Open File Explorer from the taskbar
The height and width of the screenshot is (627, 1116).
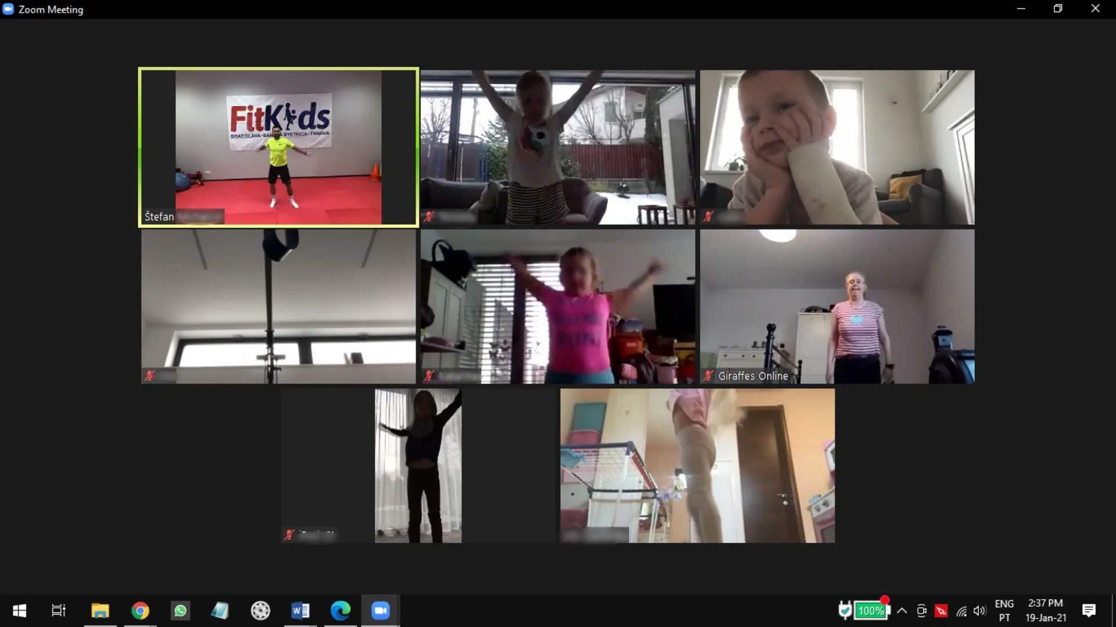[x=100, y=611]
